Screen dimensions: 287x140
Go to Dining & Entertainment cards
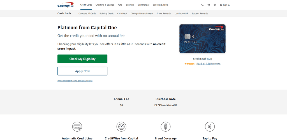[x=142, y=13]
